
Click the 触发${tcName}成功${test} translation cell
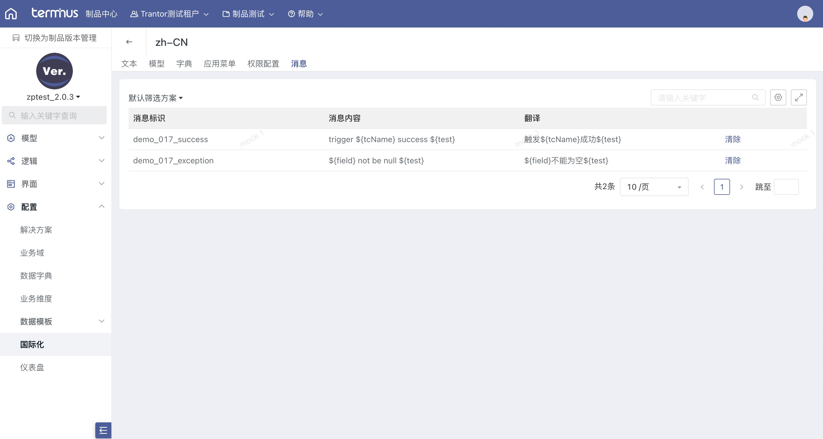click(572, 140)
